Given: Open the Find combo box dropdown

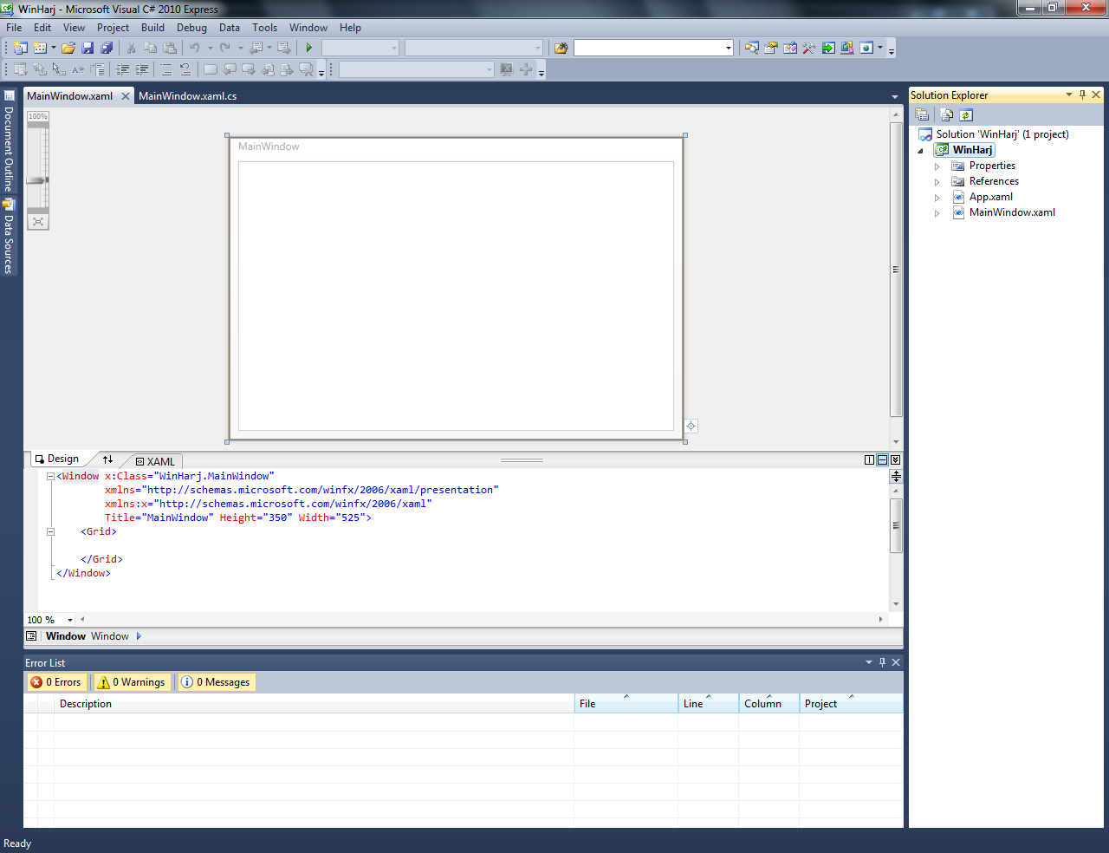Looking at the screenshot, I should (728, 48).
